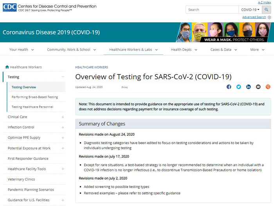Image resolution: width=274 pixels, height=206 pixels.
Task: Share page on LinkedIn icon
Action: tap(248, 87)
